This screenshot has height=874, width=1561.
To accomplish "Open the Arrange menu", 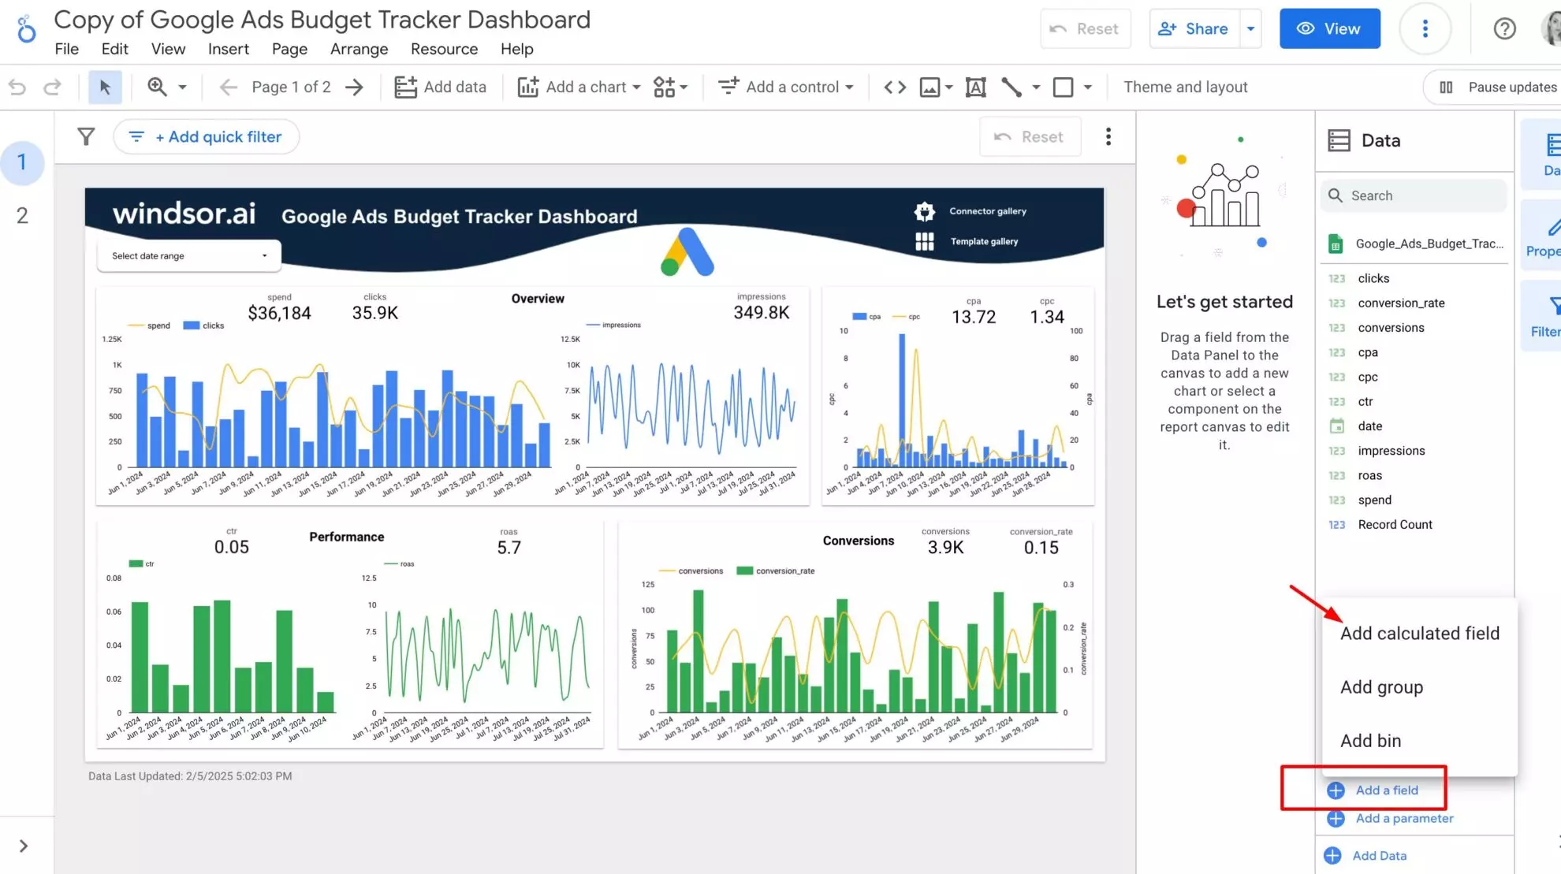I will (x=359, y=49).
